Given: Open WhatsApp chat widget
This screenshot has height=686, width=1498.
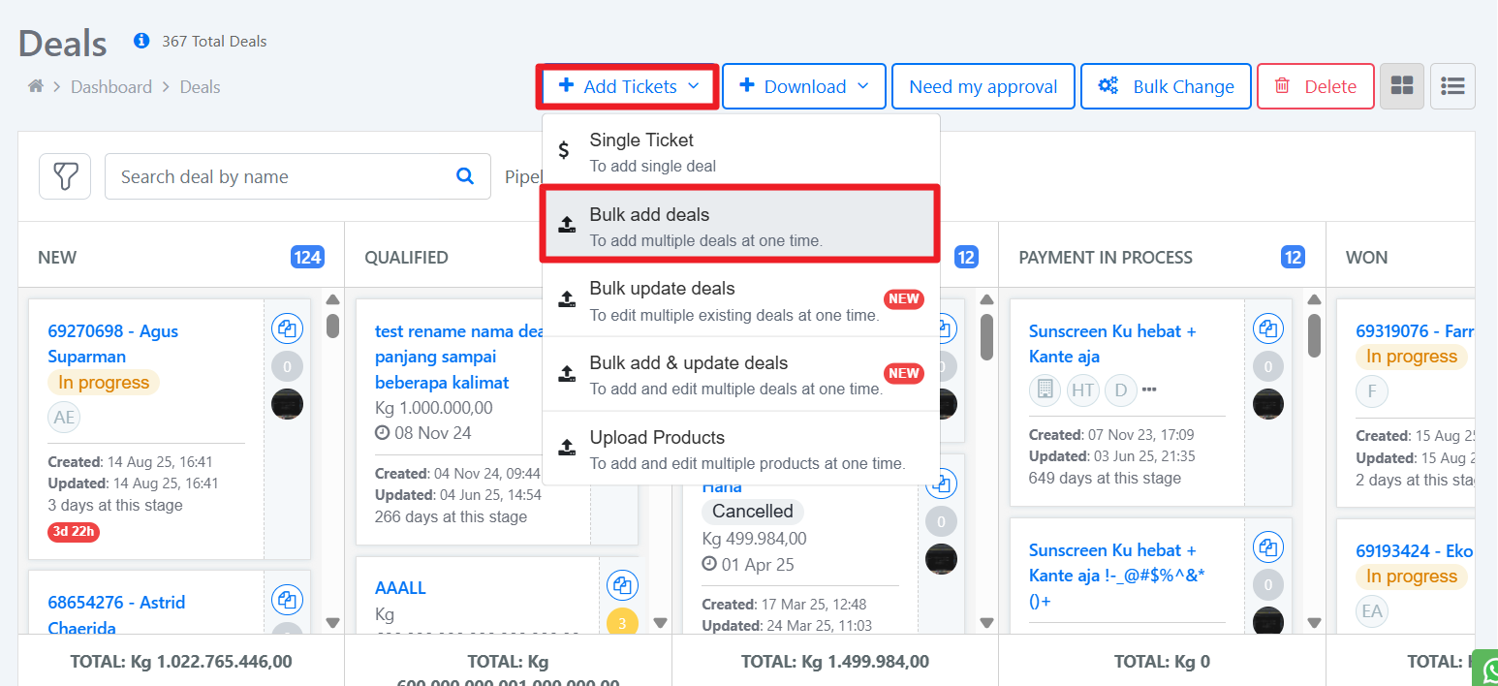Looking at the screenshot, I should (1486, 669).
